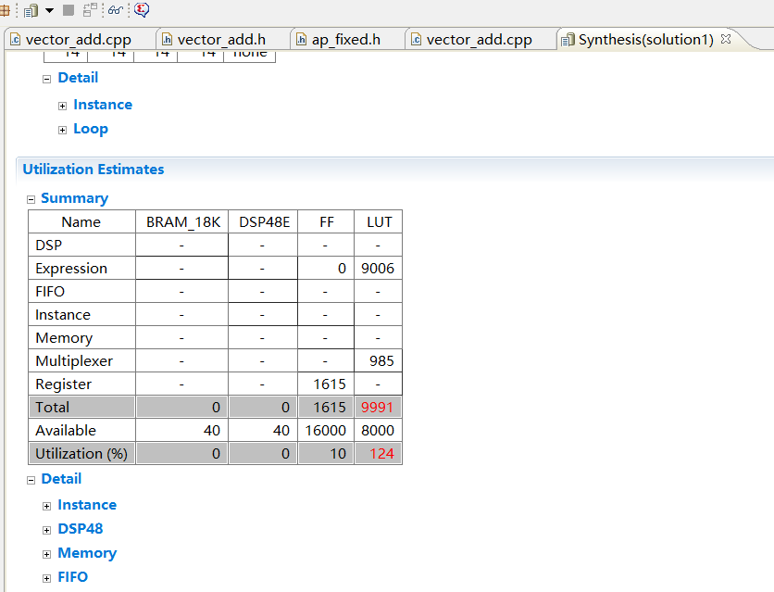Click the Available row label
Viewport: 774px width, 592px height.
tap(66, 431)
